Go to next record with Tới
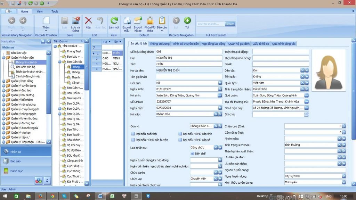356x200 pixels. (187, 21)
